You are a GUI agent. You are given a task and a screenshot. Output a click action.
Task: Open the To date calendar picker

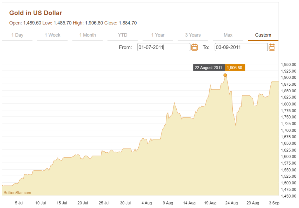[x=272, y=47]
